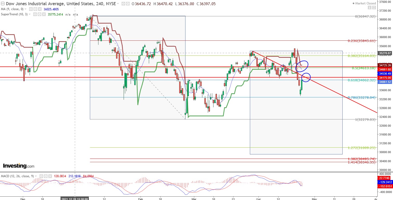Screen dimensions: 393x200
Task: Open the MA indicator settings gear
Action: coord(35,9)
